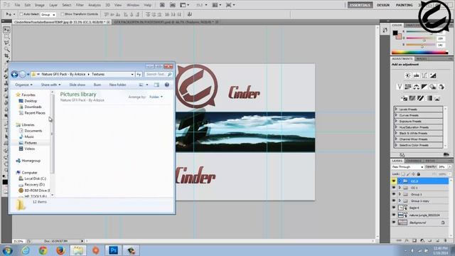
Task: Select the Crop tool in toolbox
Action: (6, 55)
